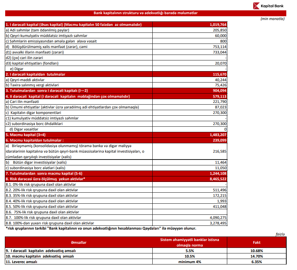This screenshot has height=270, width=297.
Task: Select the Məcmu kapitaldan tutulmalar value 239,099
Action: point(220,140)
